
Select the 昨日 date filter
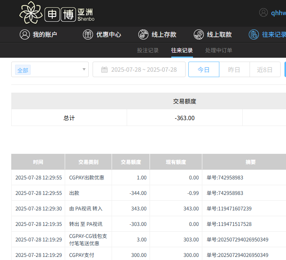234,70
